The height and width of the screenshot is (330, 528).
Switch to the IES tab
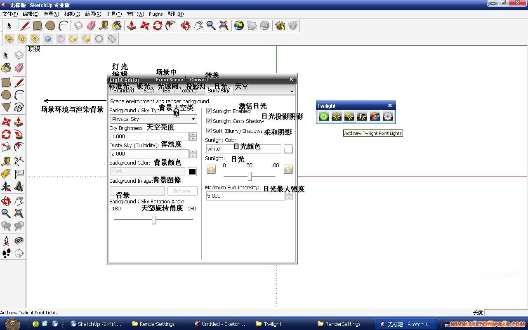pyautogui.click(x=166, y=91)
